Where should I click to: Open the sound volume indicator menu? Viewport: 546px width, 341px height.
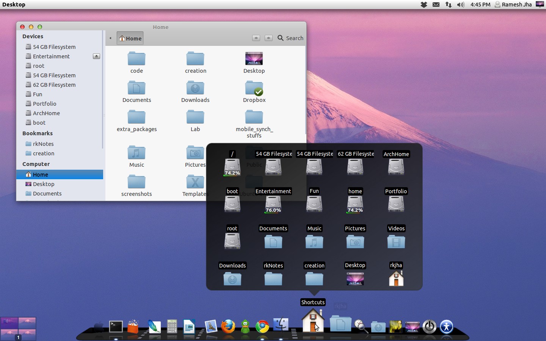[x=461, y=5]
